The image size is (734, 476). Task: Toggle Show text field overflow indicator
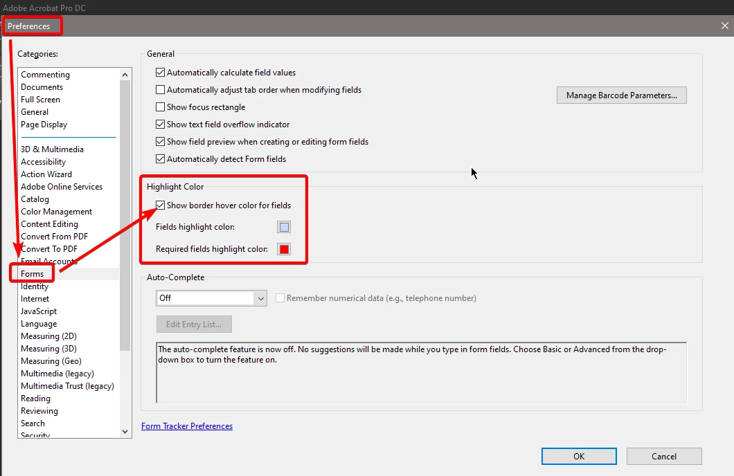tap(160, 125)
